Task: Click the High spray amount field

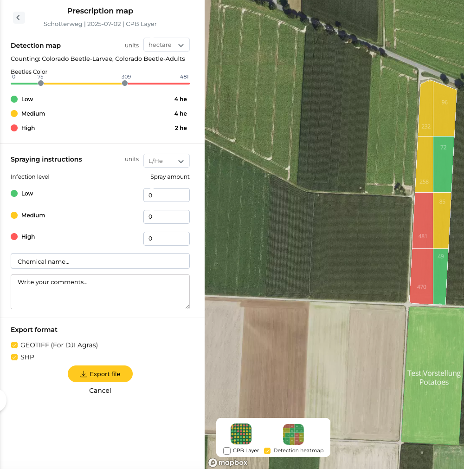Action: [166, 239]
